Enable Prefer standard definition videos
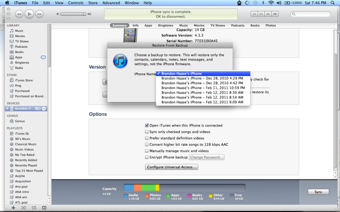 (147, 138)
